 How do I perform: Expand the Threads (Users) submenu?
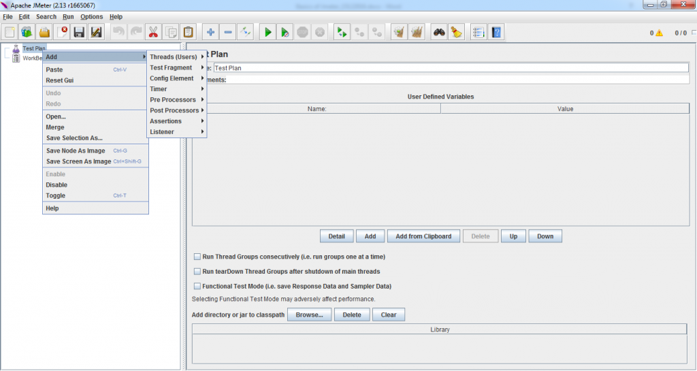point(177,57)
